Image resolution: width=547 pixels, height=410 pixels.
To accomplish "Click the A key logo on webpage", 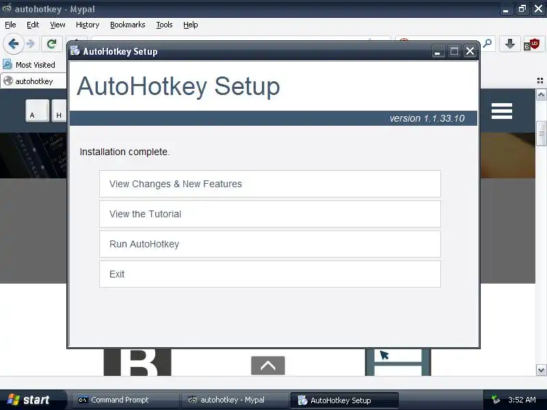I will click(x=38, y=111).
